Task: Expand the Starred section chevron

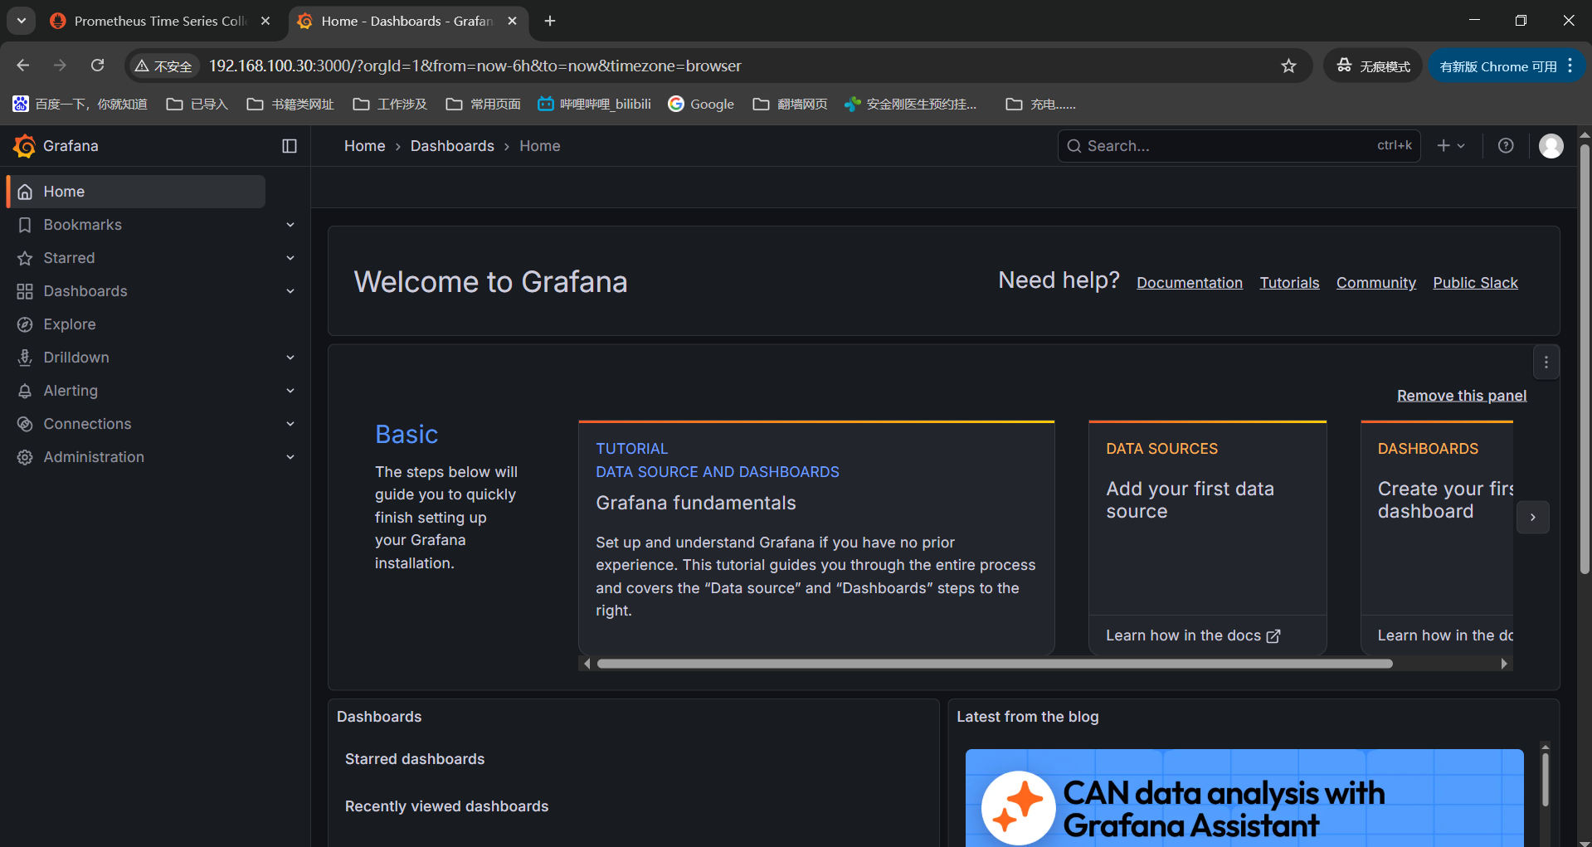Action: [290, 258]
